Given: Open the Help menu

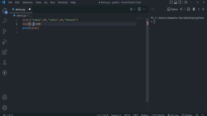Looking at the screenshot, I should coord(73,2).
